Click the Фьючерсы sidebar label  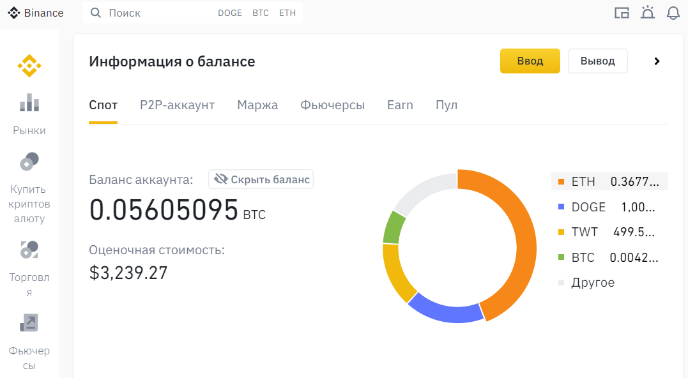pyautogui.click(x=29, y=358)
